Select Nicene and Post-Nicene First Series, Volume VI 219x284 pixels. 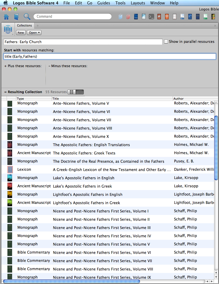pos(108,253)
